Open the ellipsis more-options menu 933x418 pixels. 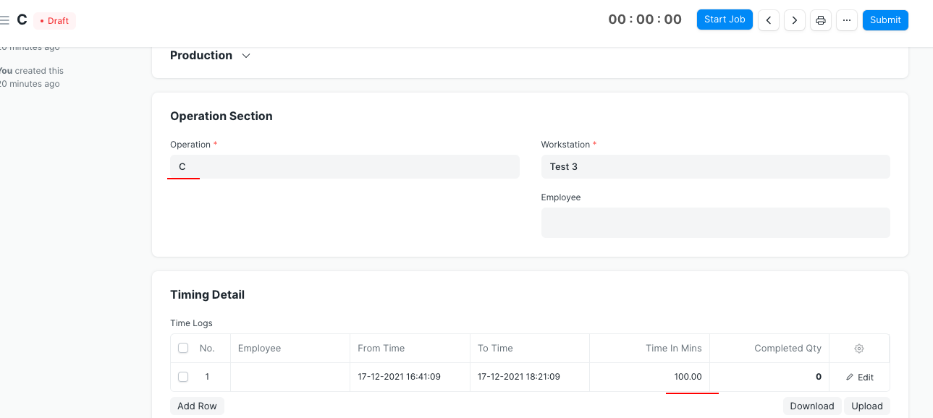pyautogui.click(x=846, y=20)
